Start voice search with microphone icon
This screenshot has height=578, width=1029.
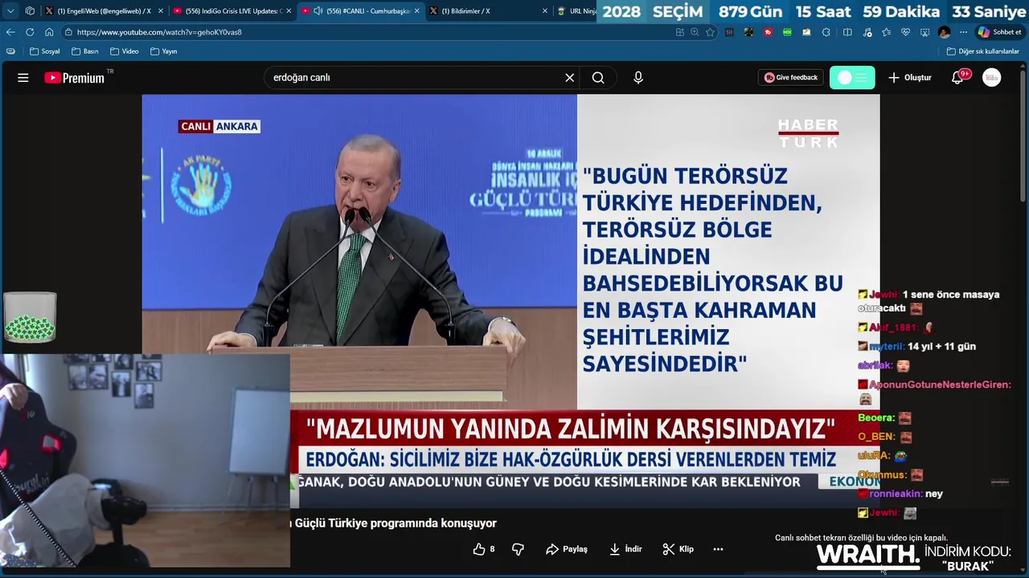(638, 78)
